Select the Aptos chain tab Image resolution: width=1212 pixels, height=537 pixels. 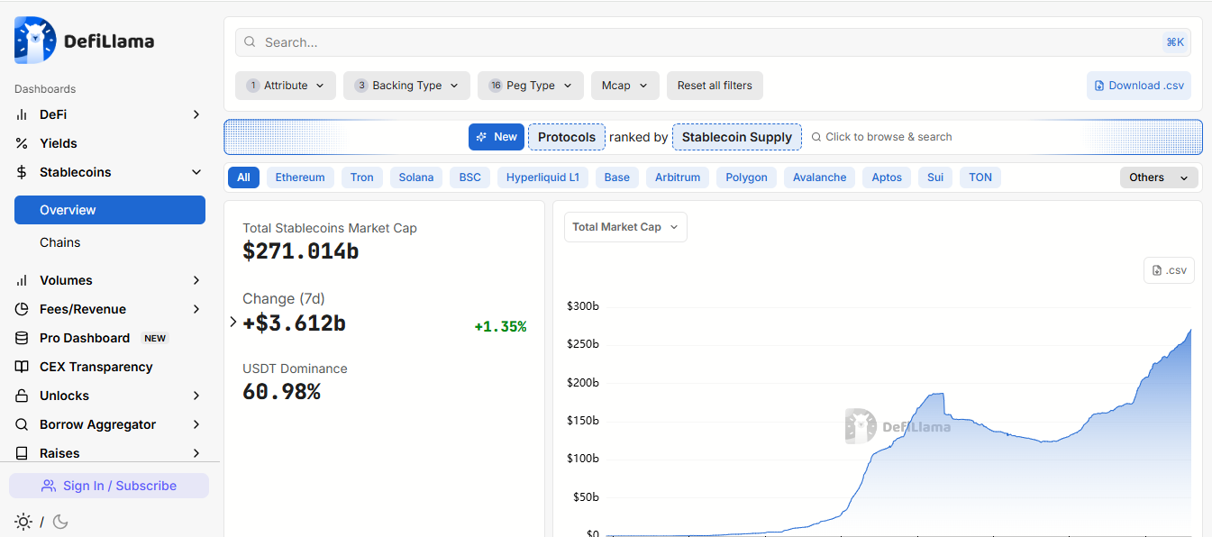(887, 177)
